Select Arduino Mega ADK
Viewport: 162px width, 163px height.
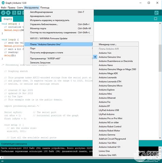click(x=116, y=73)
